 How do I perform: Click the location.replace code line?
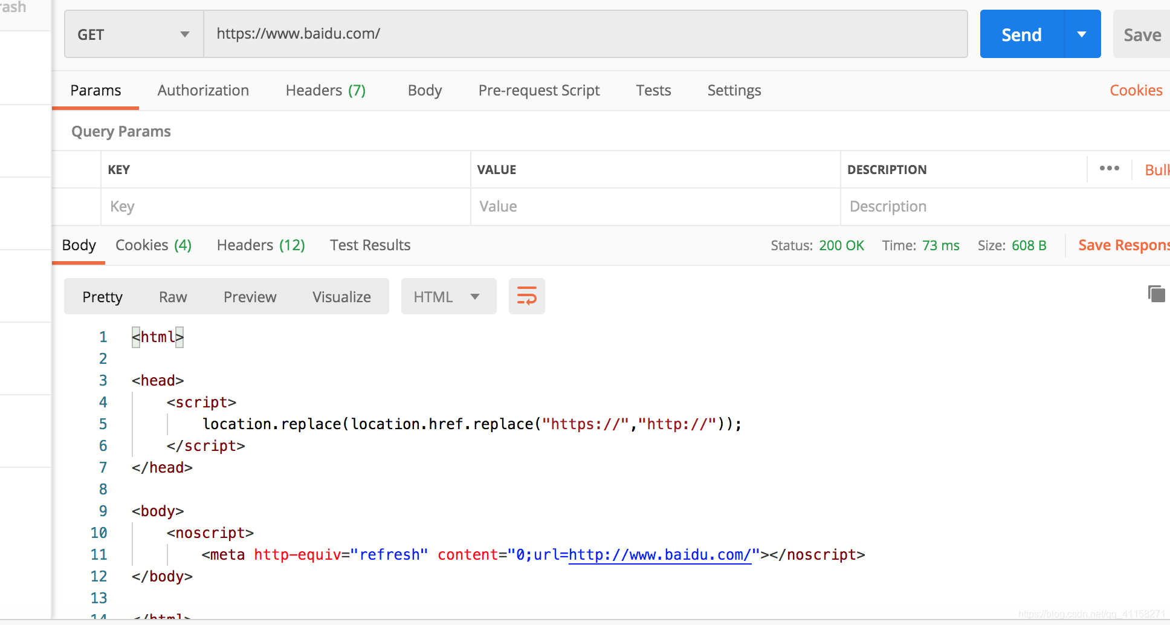(x=472, y=424)
